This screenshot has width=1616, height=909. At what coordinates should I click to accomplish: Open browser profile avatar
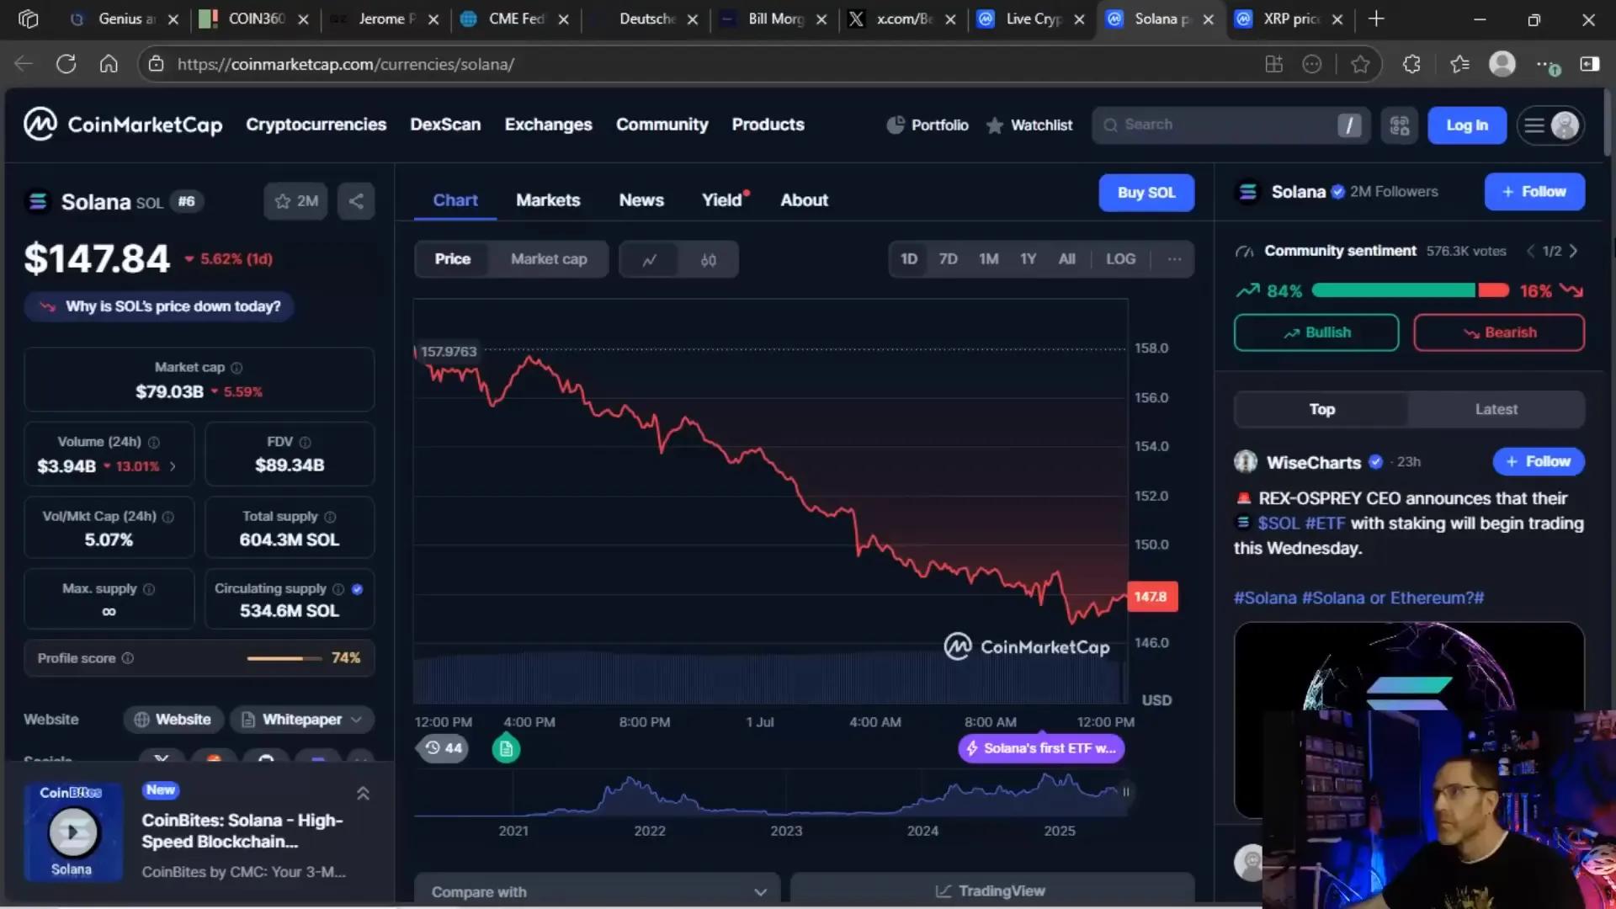(x=1502, y=64)
